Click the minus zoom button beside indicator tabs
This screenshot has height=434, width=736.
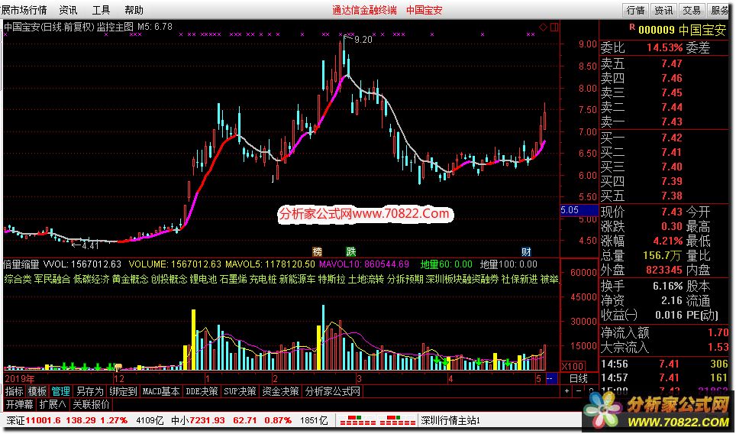tap(579, 390)
